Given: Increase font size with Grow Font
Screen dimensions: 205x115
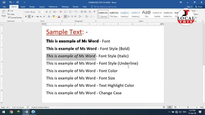Looking at the screenshot, I should (47, 12).
